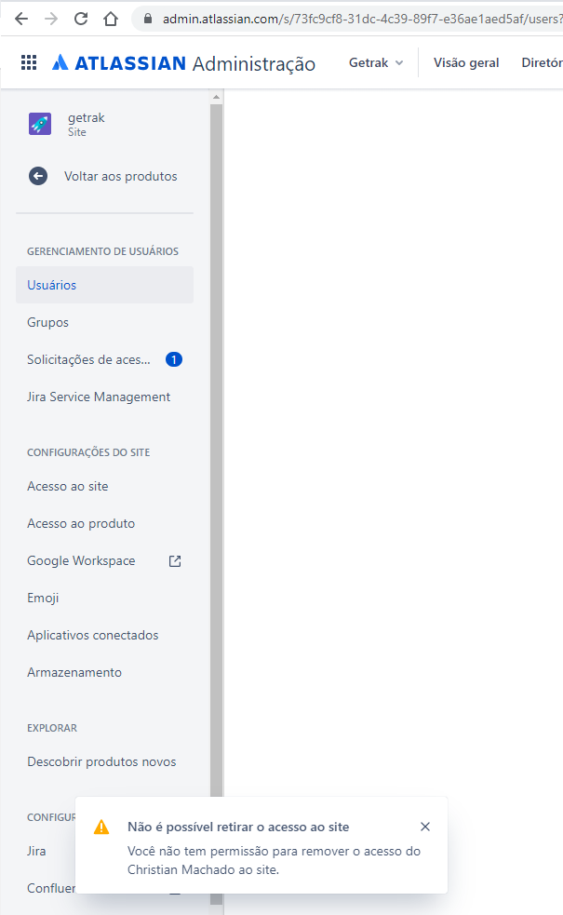Select Usuários in the sidebar

(x=104, y=285)
